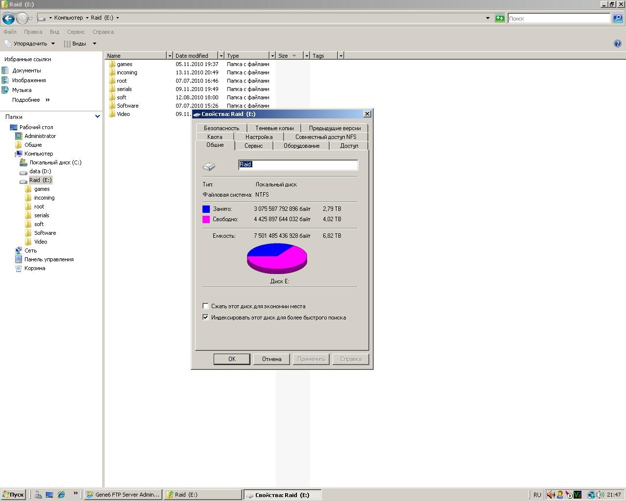The image size is (626, 501).
Task: Click the Отмена cancel button
Action: 271,359
